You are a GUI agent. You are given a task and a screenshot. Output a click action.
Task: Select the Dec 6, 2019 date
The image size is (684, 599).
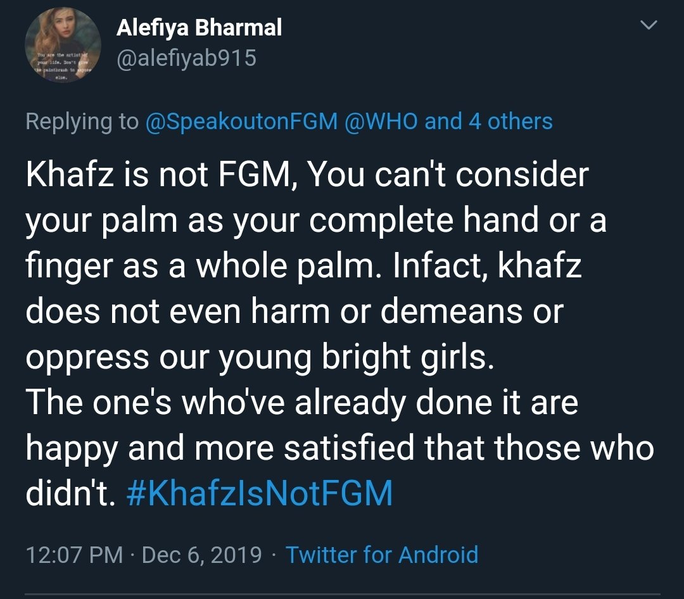202,555
